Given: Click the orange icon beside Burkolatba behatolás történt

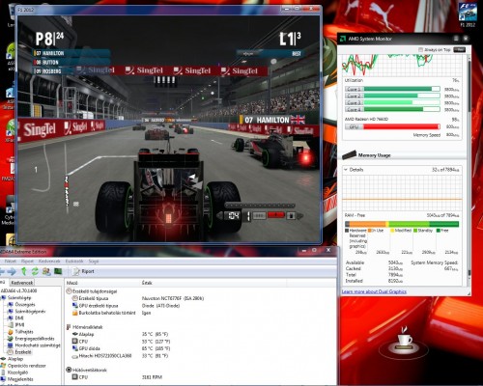Looking at the screenshot, I should (x=75, y=313).
